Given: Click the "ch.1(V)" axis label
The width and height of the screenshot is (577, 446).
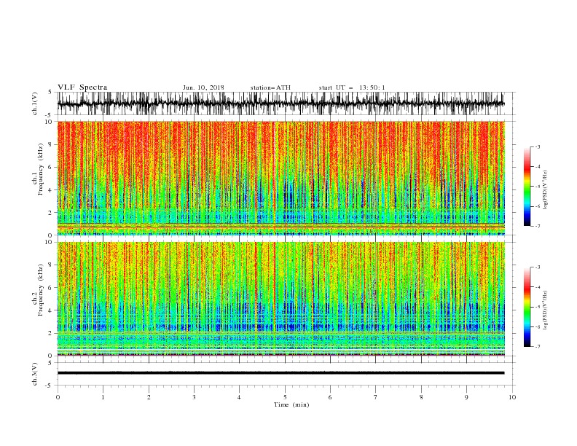Looking at the screenshot, I should (x=35, y=103).
